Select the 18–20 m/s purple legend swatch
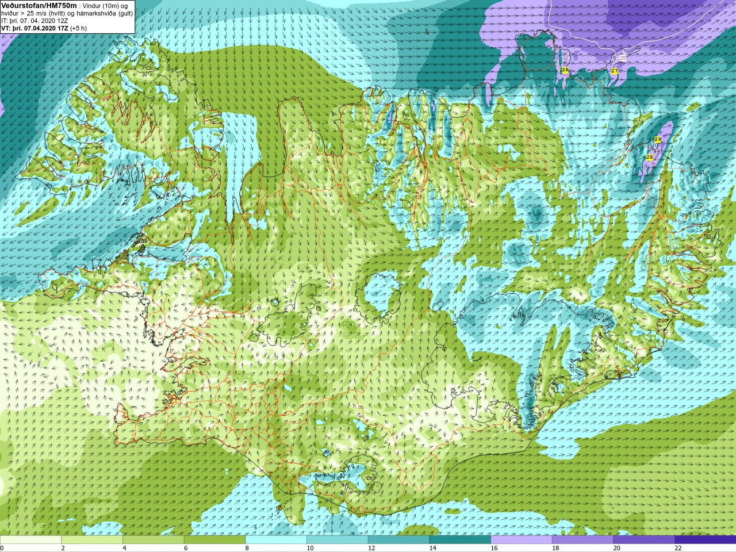The height and width of the screenshot is (552, 736). click(x=582, y=540)
